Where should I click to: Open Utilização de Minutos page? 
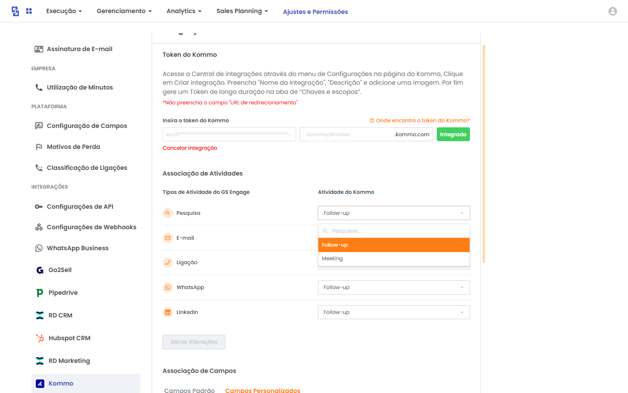pos(80,87)
